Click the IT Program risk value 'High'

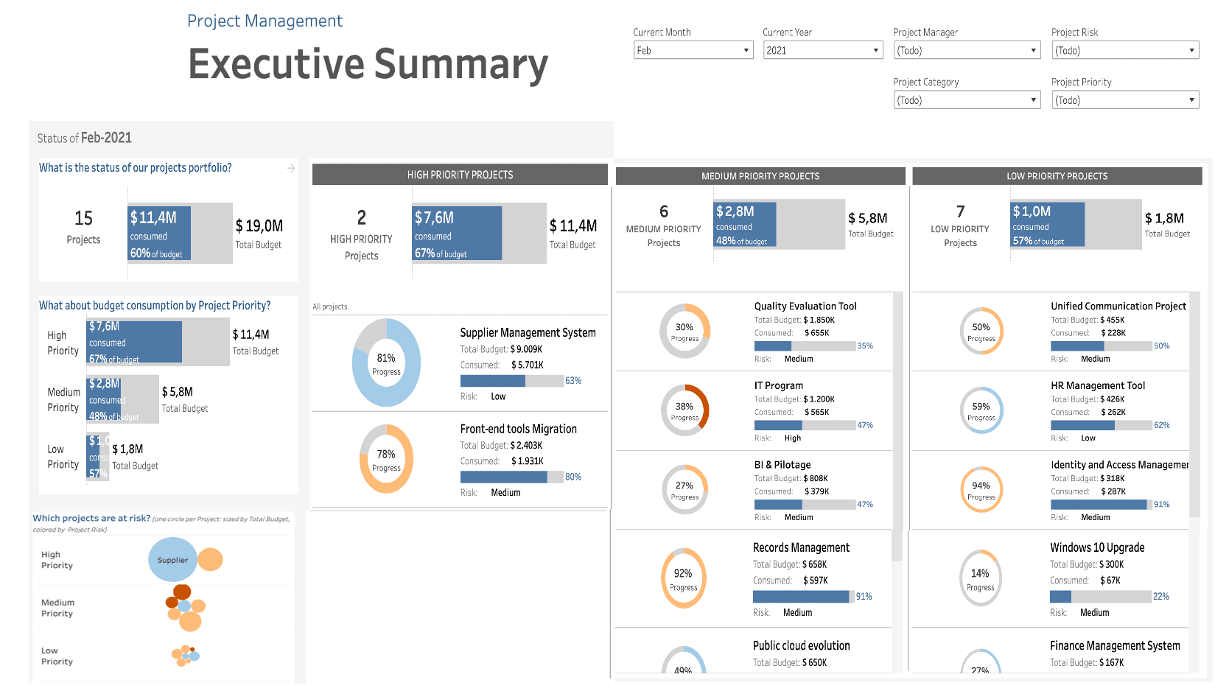pyautogui.click(x=793, y=438)
